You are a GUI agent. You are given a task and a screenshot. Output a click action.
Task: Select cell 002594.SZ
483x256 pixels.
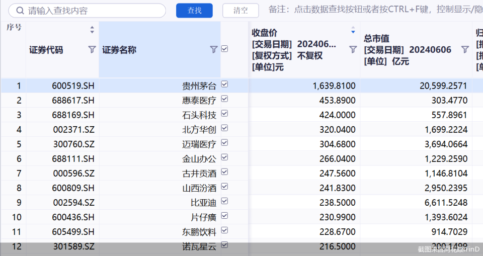click(62, 202)
